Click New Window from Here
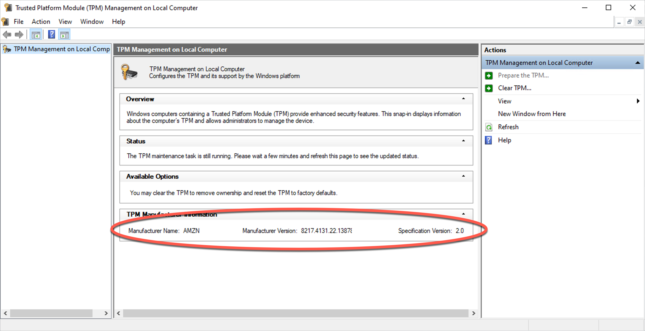Viewport: 645px width, 331px height. coord(532,114)
